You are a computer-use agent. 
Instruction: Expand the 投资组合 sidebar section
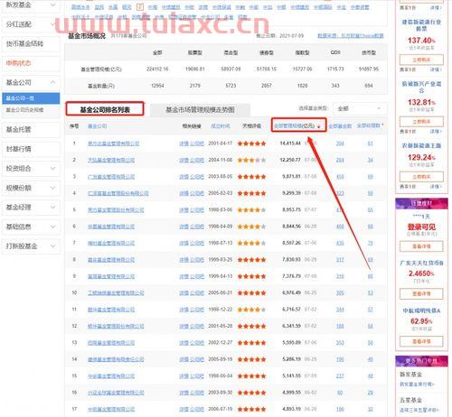tap(52, 169)
